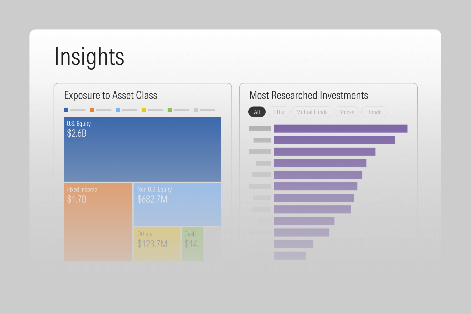Click the light blue legend swatch

coord(118,110)
